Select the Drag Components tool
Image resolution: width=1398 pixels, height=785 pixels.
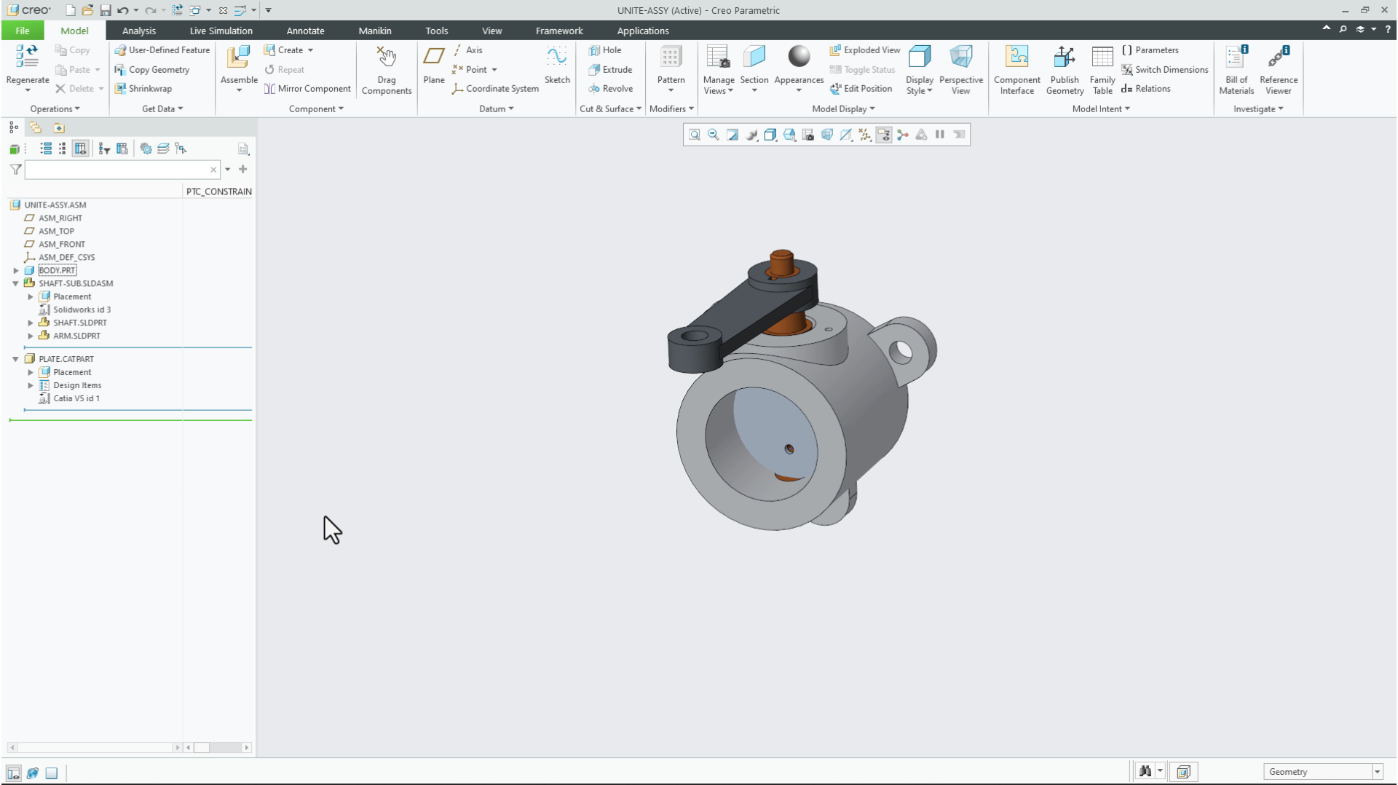(x=387, y=70)
